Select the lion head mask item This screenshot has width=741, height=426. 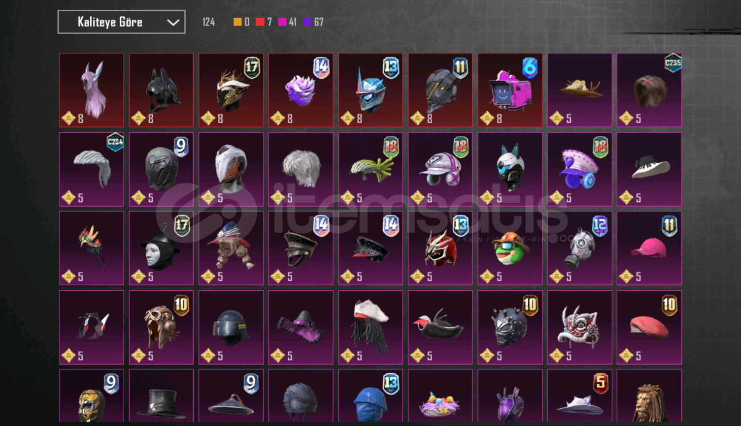pyautogui.click(x=649, y=396)
